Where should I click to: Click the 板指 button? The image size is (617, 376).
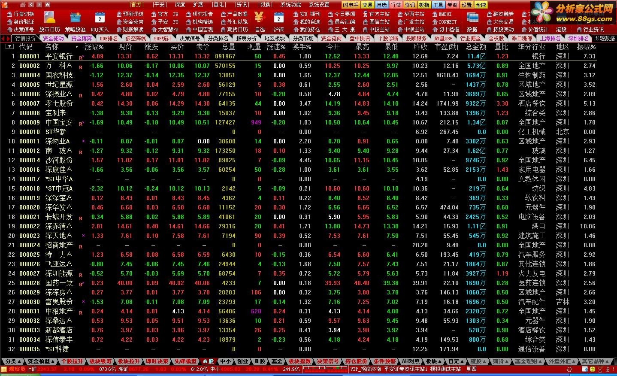[424, 5]
